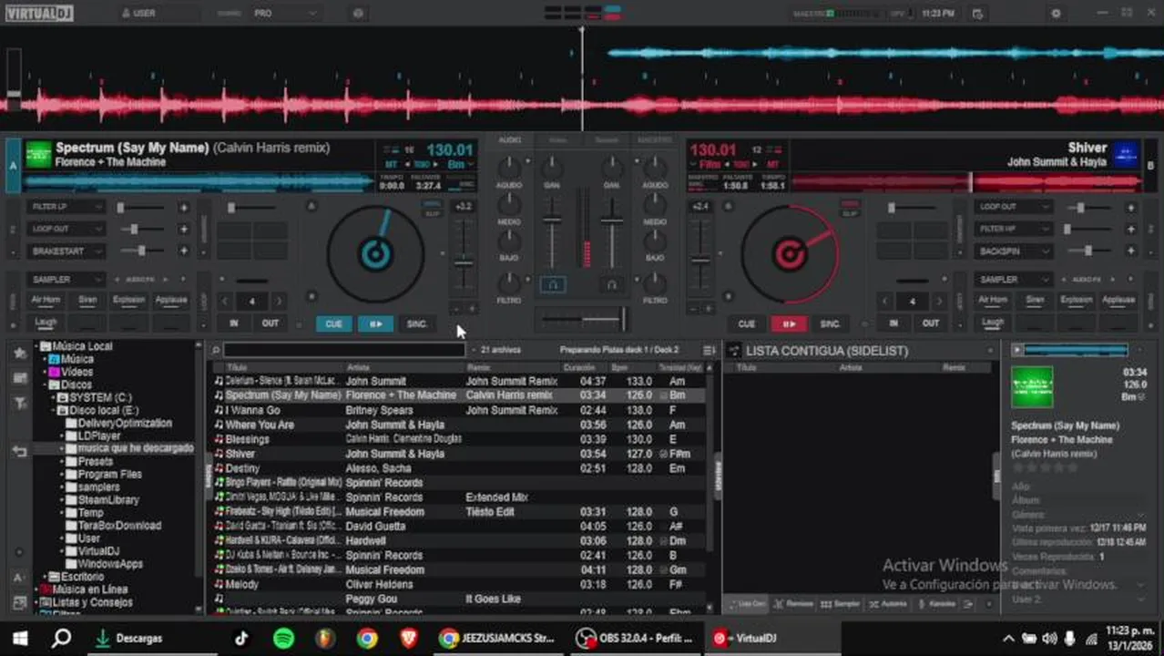Screen dimensions: 1164x656
Task: Click the browser search input field
Action: [343, 350]
